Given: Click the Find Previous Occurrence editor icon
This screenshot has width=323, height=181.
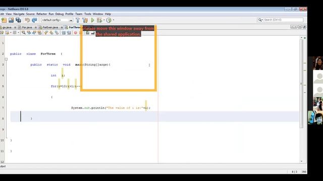Looking at the screenshot, I should click(x=29, y=33).
